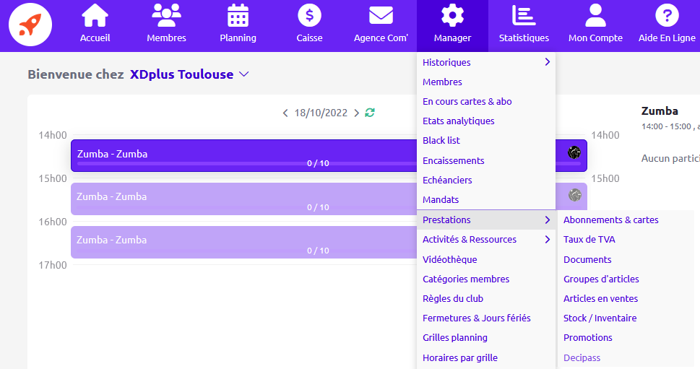Viewport: 700px width, 369px height.
Task: Click the green refresh icon beside the date
Action: tap(370, 113)
